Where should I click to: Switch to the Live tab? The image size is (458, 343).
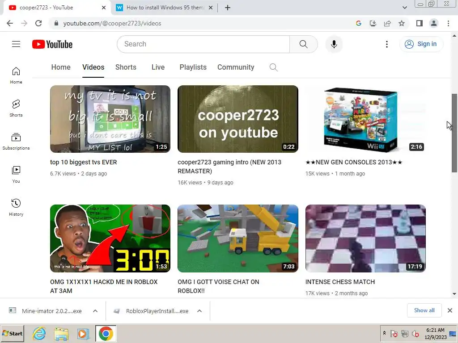(x=158, y=67)
